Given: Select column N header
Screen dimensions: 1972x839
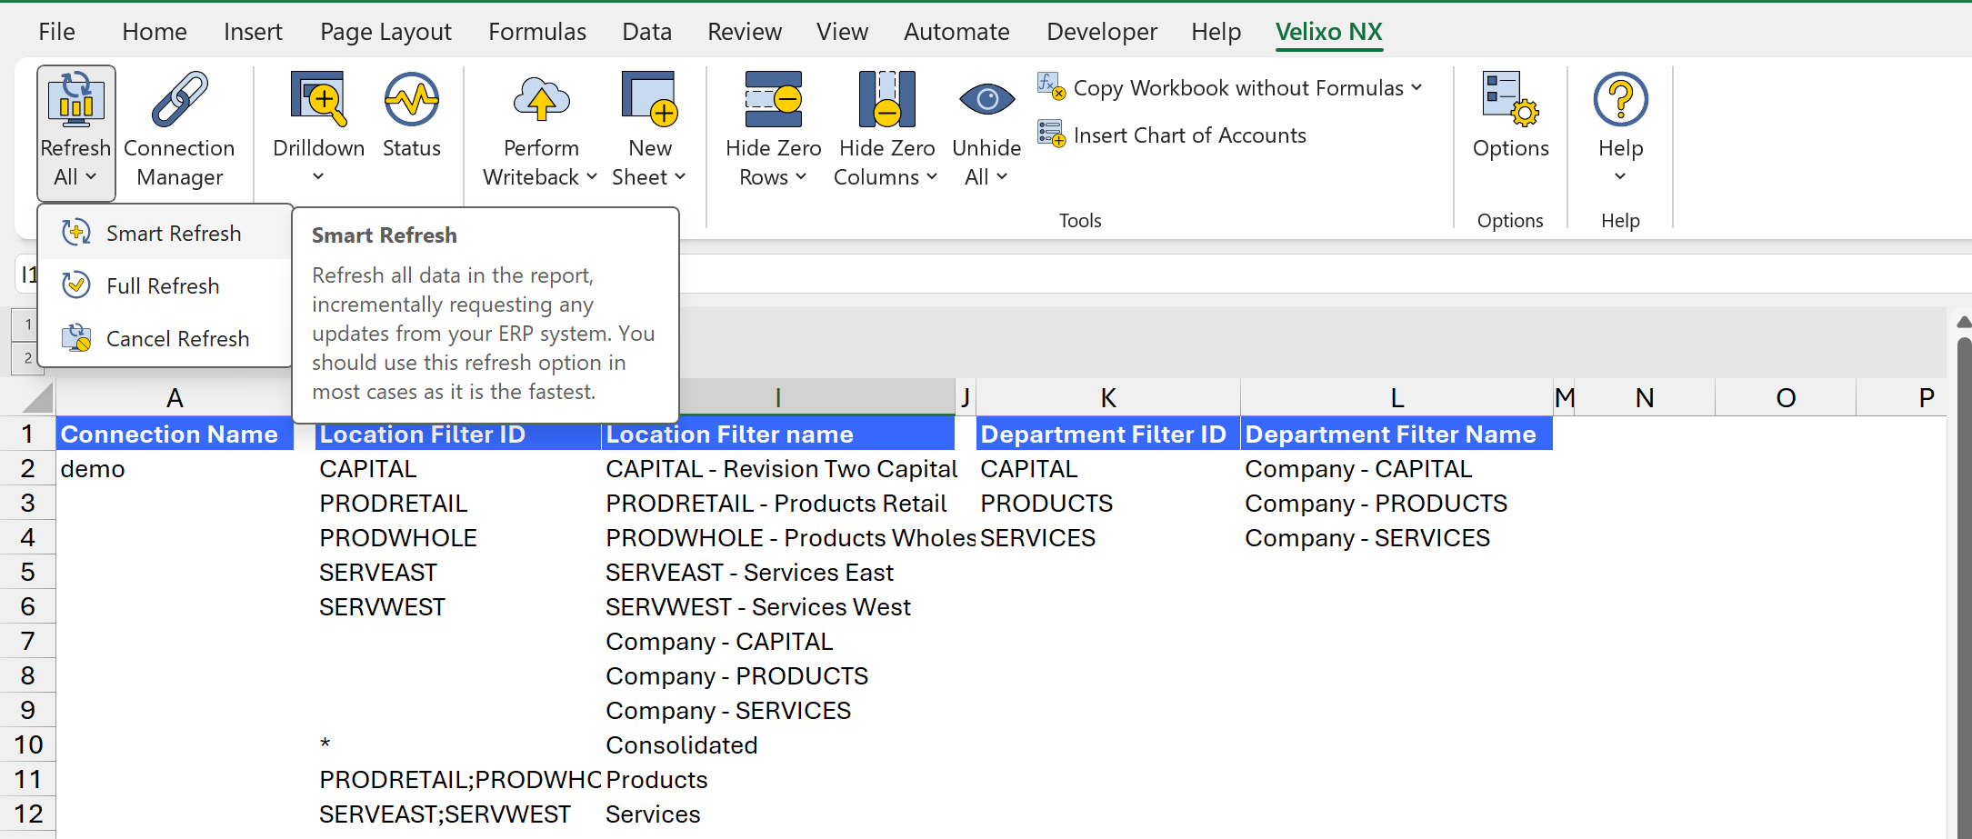Looking at the screenshot, I should [1644, 397].
